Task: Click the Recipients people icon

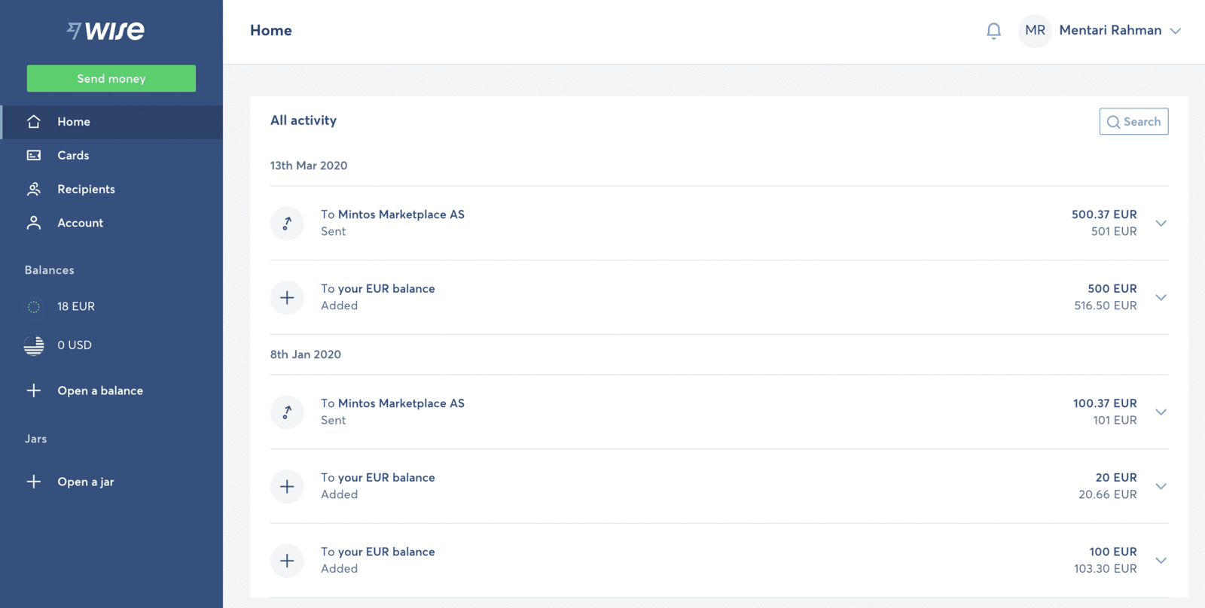Action: point(34,189)
